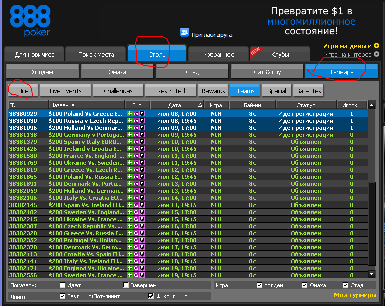Open the Мои турниры link

click(355, 295)
